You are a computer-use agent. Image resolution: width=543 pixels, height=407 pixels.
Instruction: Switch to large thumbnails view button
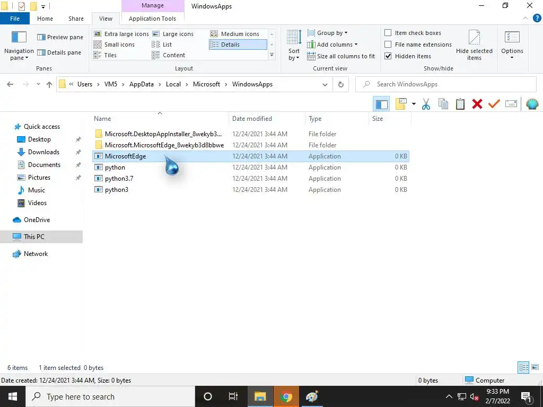click(x=535, y=367)
